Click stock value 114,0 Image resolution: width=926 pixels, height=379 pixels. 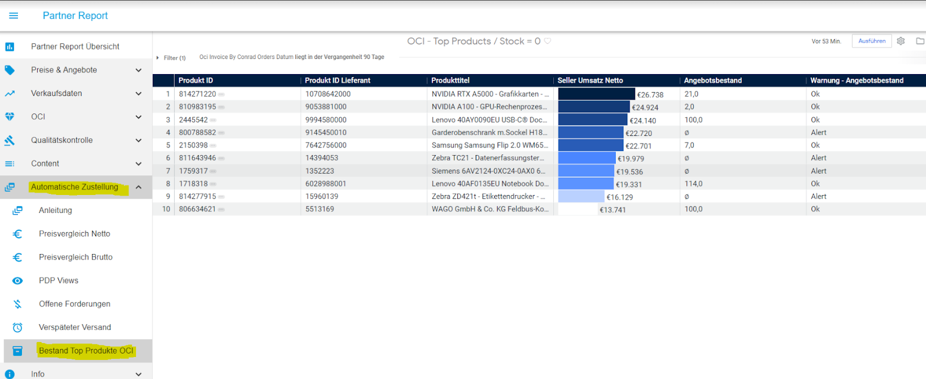click(693, 184)
